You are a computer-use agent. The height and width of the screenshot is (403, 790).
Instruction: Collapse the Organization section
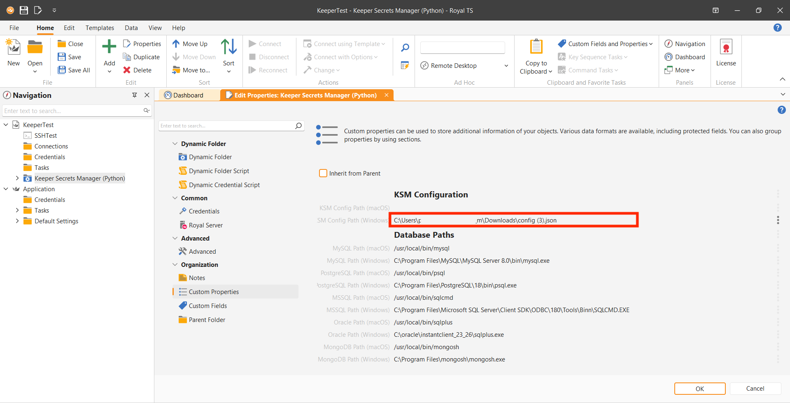[175, 265]
